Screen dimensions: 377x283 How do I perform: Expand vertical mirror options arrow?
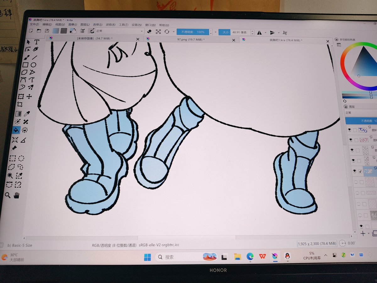click(278, 33)
